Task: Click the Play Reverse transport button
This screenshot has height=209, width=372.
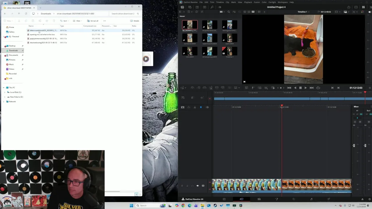Action: tap(295, 88)
